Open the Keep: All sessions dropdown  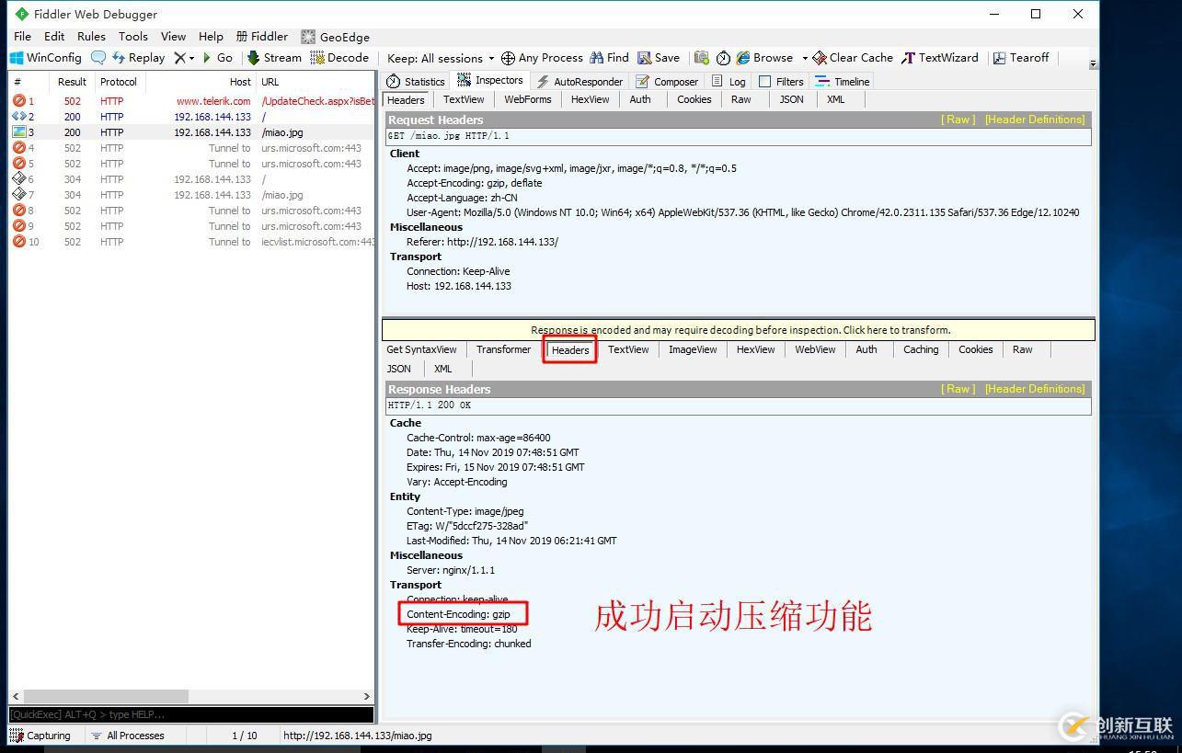(441, 58)
